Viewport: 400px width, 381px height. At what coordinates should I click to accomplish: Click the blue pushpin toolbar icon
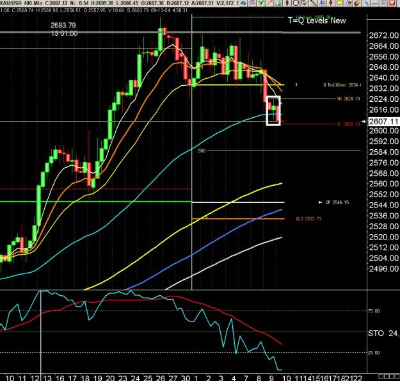[x=366, y=3]
